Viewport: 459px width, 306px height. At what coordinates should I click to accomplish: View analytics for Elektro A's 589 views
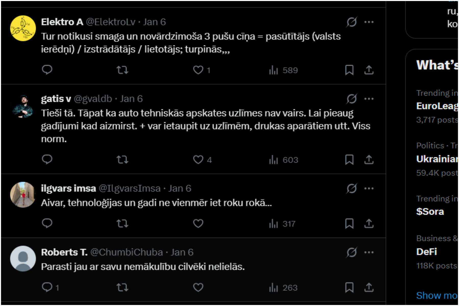[x=283, y=70]
